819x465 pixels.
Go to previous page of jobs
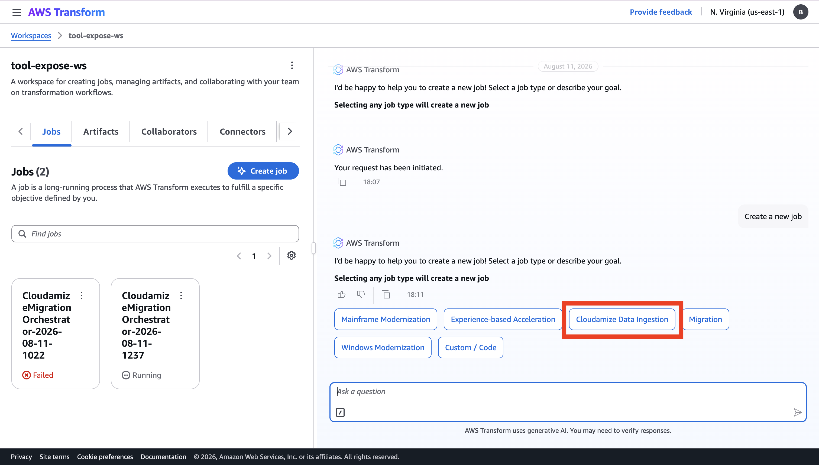tap(239, 256)
